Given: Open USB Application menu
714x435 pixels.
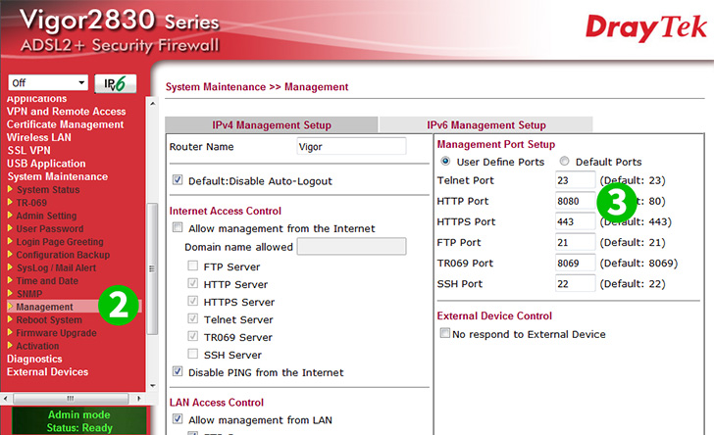Looking at the screenshot, I should pyautogui.click(x=46, y=164).
